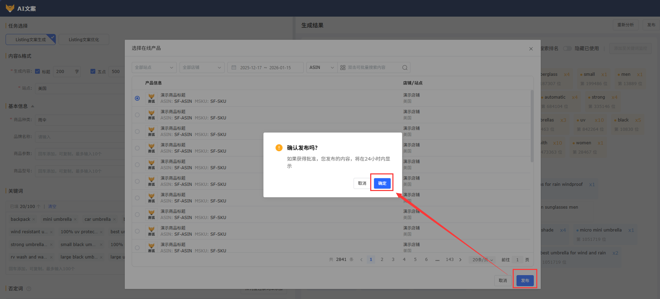This screenshot has height=299, width=660.
Task: Open the 全部站点 dropdown
Action: click(x=154, y=67)
